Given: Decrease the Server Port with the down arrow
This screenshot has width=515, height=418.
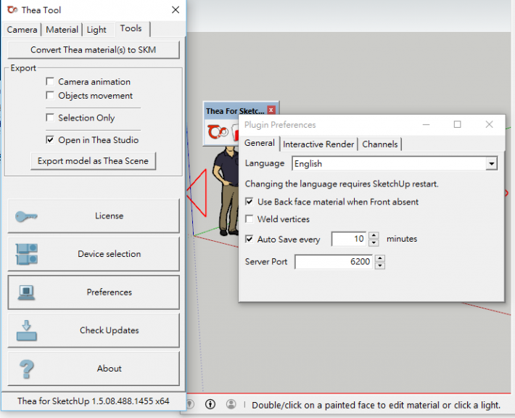Looking at the screenshot, I should click(380, 266).
